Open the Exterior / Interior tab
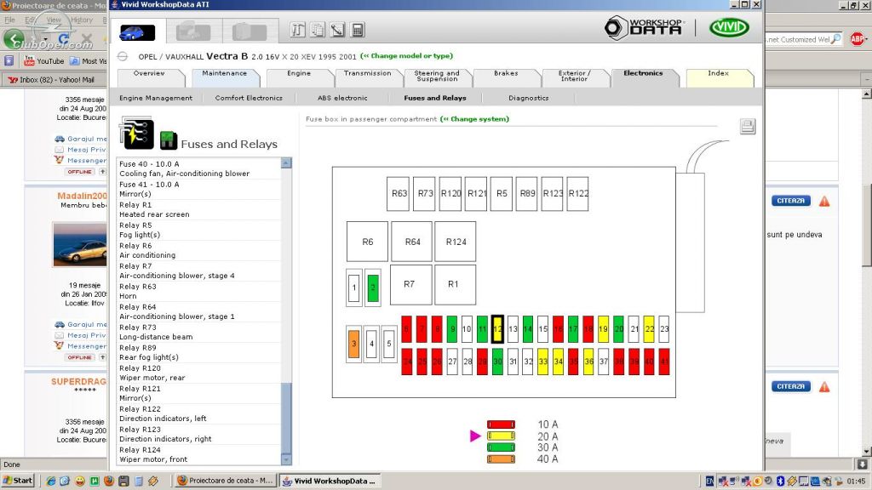The image size is (872, 490). 575,76
